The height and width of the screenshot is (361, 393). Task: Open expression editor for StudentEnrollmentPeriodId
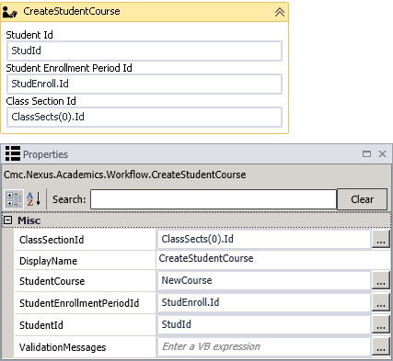pyautogui.click(x=381, y=302)
